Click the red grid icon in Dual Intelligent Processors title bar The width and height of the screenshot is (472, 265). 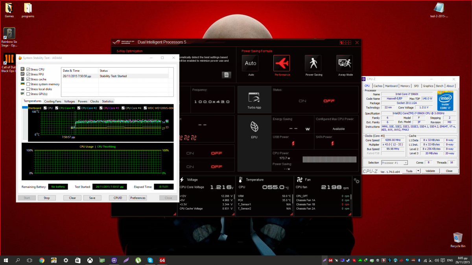click(345, 42)
